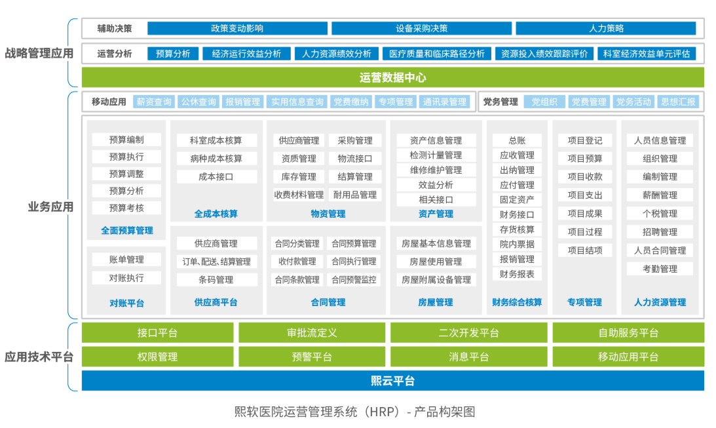
Task: Open the 资质管理 cell
Action: (x=299, y=159)
